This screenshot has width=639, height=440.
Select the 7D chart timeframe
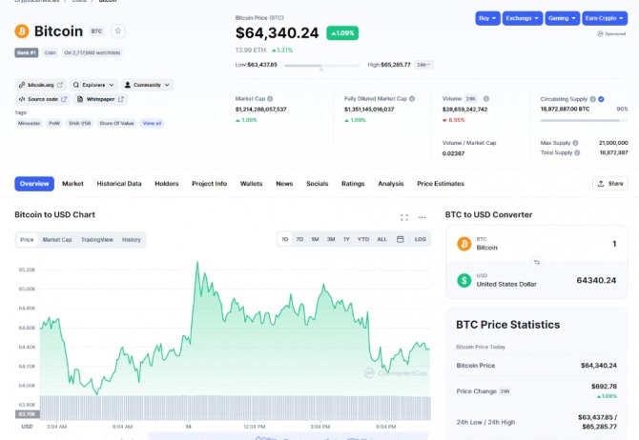click(299, 239)
